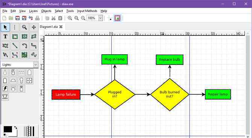The height and width of the screenshot is (138, 252).
Task: Click the lightning bolt shape in Lights sheet
Action: point(5,89)
